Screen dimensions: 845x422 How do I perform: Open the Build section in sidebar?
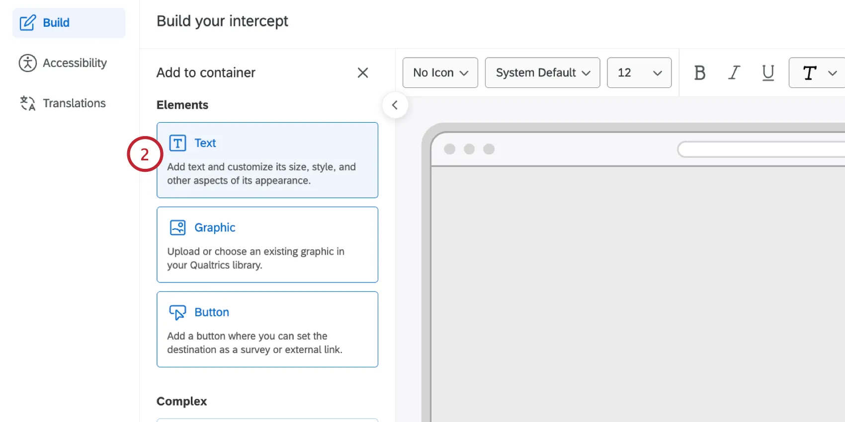69,23
